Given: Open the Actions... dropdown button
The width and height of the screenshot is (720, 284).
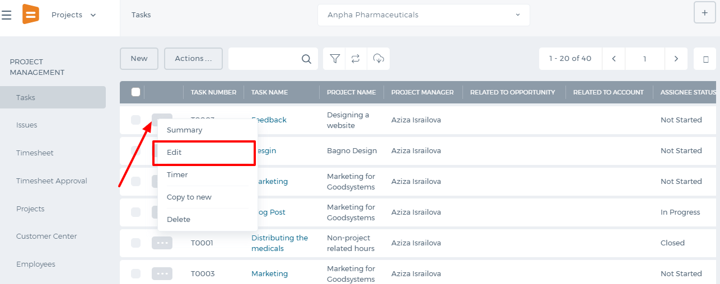Looking at the screenshot, I should coord(193,59).
